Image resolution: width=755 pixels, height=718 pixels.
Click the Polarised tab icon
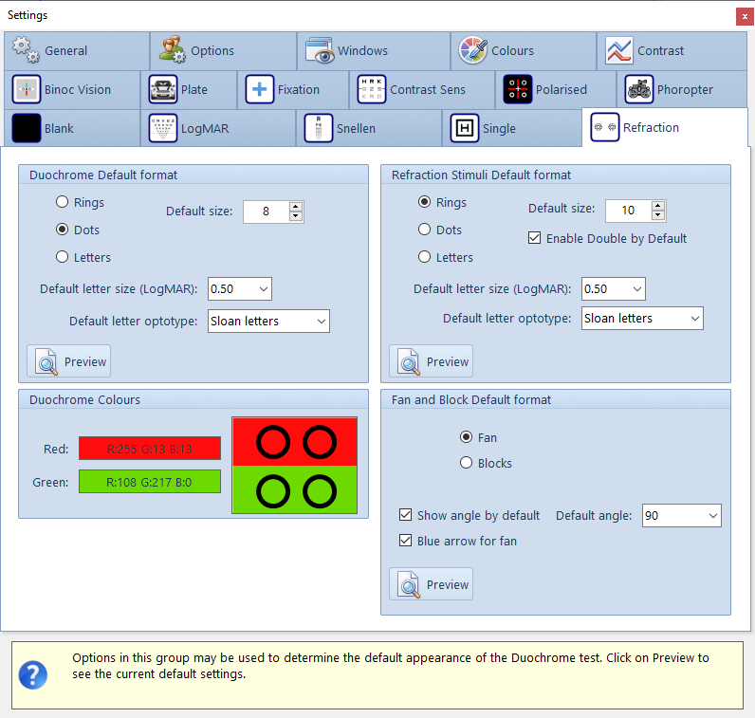click(518, 90)
